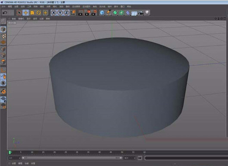Add a camera object
Viewport: 228px width, 166px height.
coord(141,13)
